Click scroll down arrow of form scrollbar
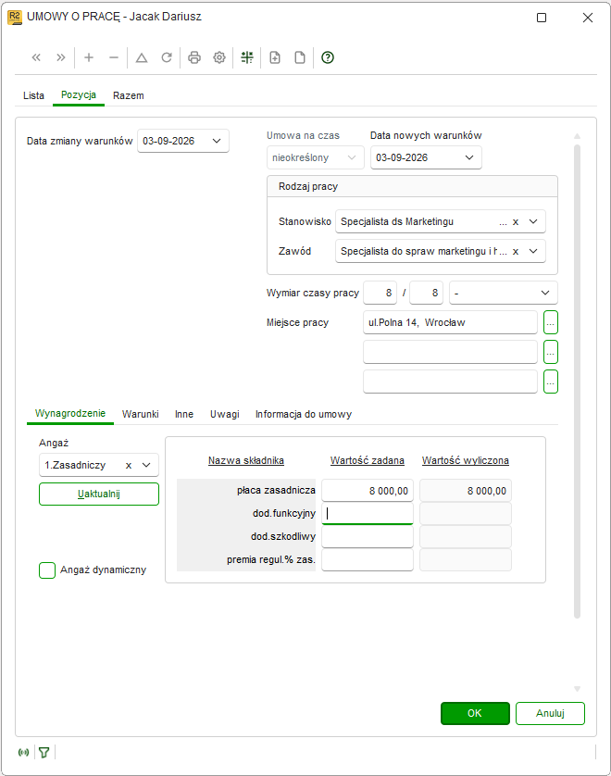The height and width of the screenshot is (776, 611). click(577, 689)
